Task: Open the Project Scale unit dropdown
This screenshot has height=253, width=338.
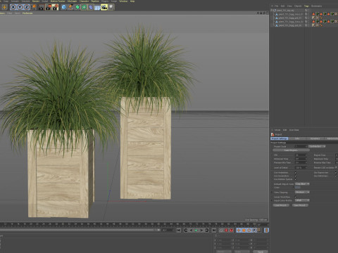Action: pos(317,146)
